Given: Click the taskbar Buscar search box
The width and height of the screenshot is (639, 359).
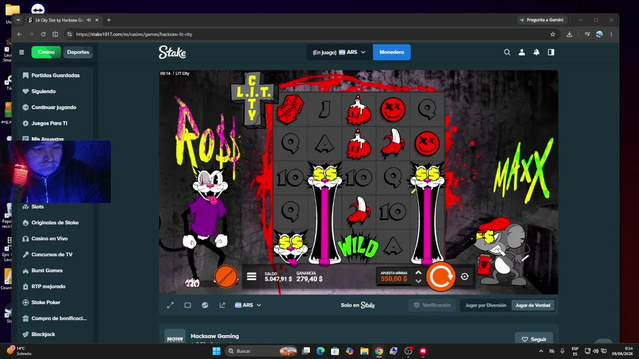Looking at the screenshot, I should pos(262,351).
